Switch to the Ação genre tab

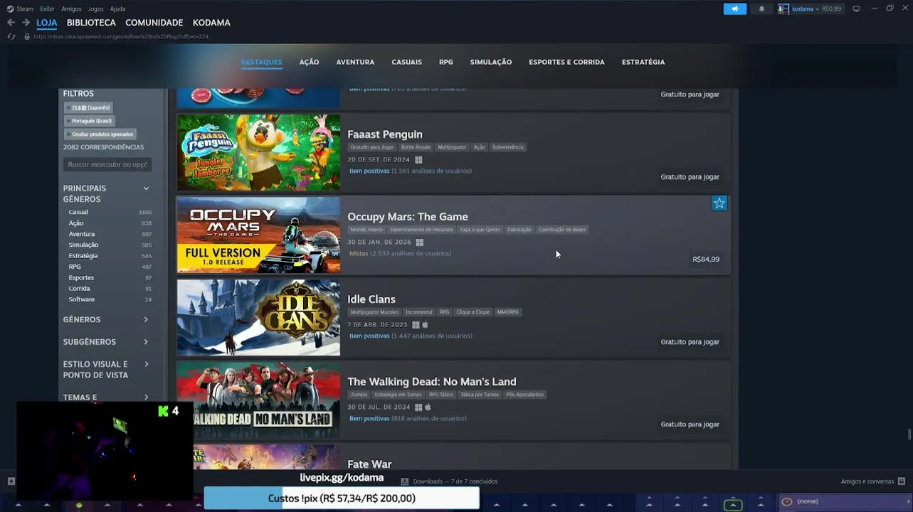point(309,62)
